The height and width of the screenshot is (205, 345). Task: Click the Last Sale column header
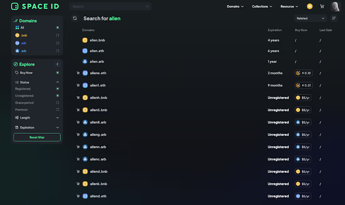coord(326,30)
